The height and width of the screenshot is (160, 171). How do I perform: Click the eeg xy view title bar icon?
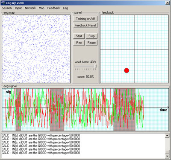point(3,3)
